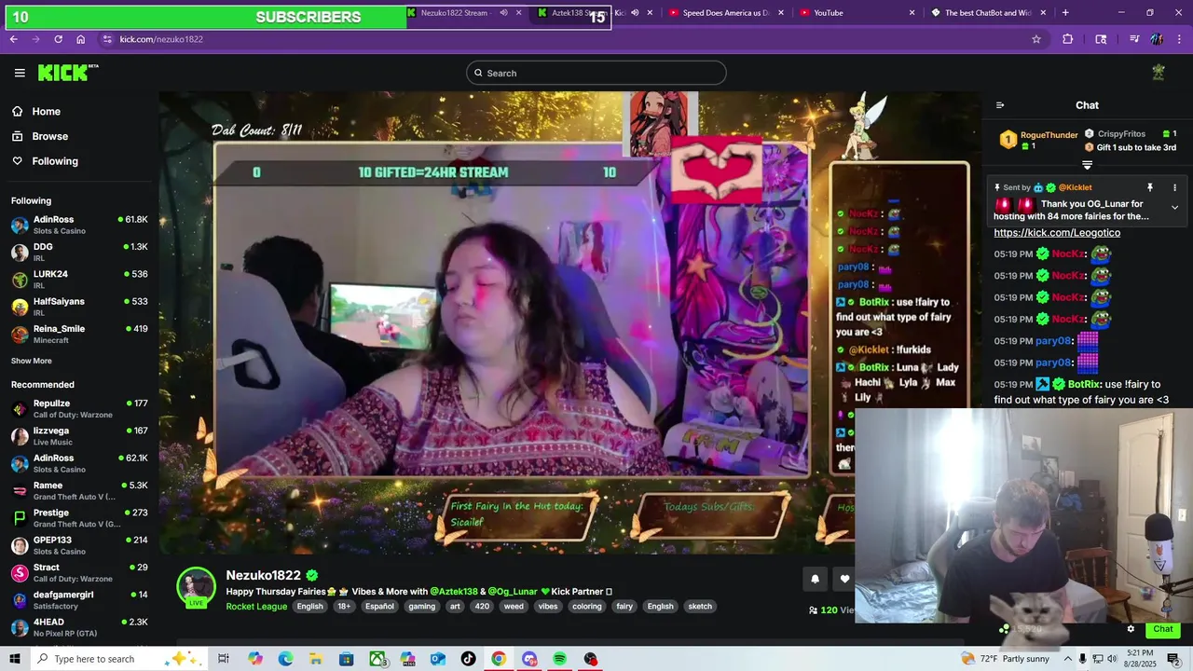Open the browser extensions puzzle icon

point(1068,39)
